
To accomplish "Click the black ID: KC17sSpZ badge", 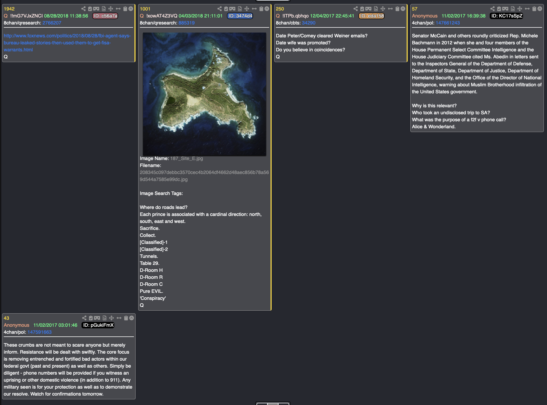I will click(507, 16).
